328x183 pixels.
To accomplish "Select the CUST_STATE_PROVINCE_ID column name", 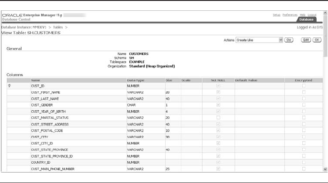I will point(52,156).
